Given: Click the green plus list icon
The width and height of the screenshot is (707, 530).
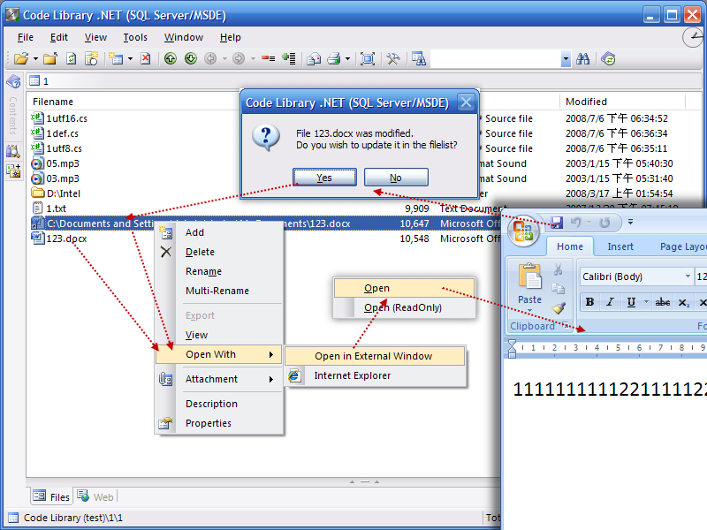Looking at the screenshot, I should pos(289,58).
